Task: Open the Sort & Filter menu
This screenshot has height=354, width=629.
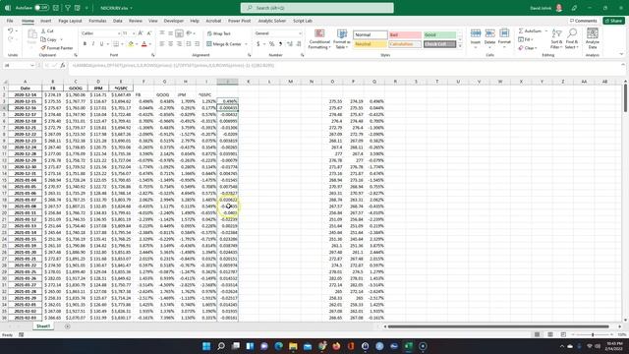Action: pyautogui.click(x=556, y=39)
